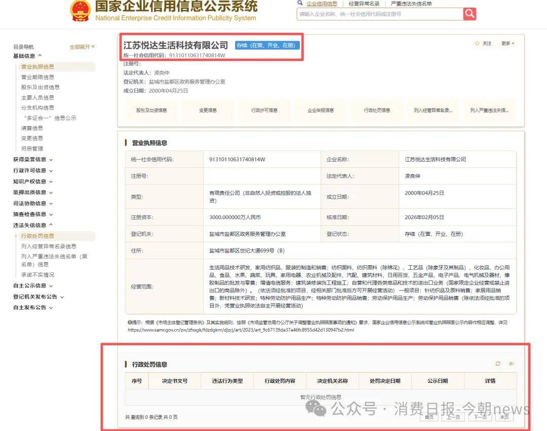
Task: Click 下一页 pagination button
Action: [479, 417]
